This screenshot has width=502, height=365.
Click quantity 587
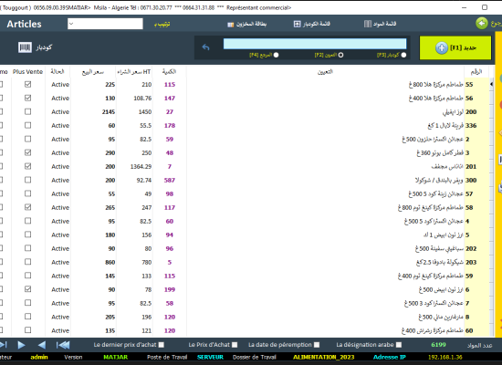click(170, 181)
